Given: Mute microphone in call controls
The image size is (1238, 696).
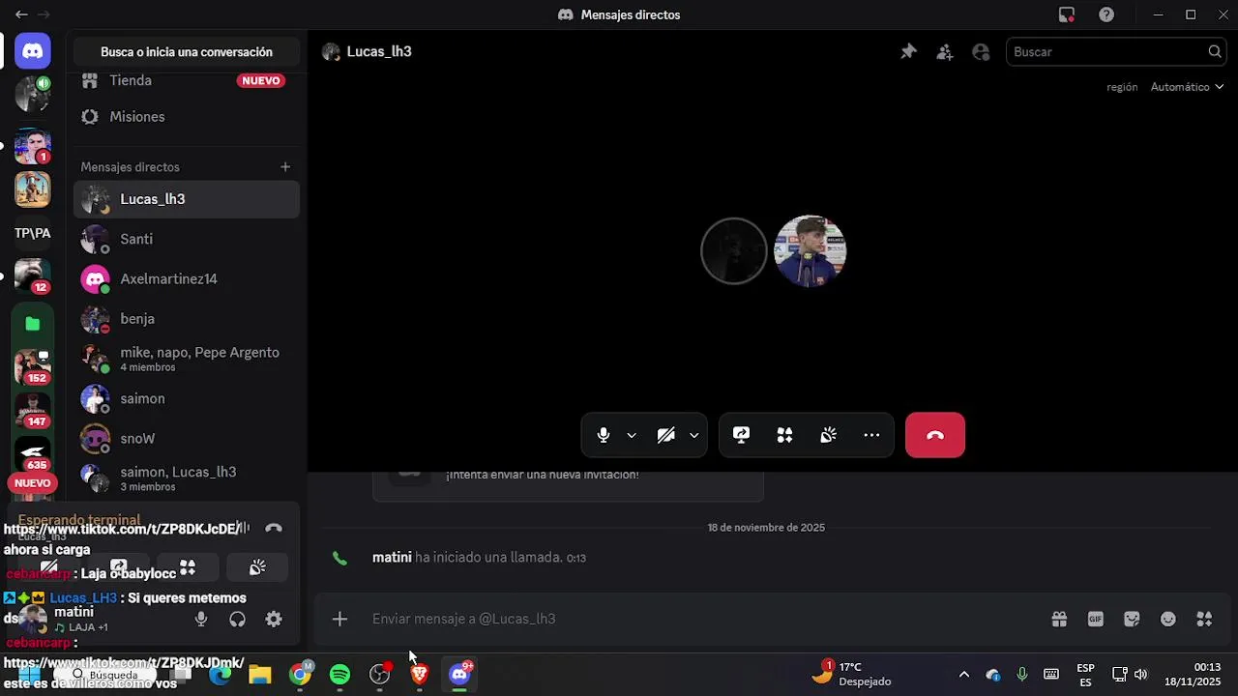Looking at the screenshot, I should click(604, 435).
